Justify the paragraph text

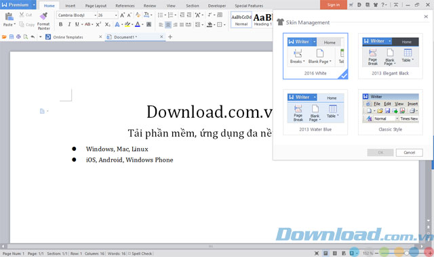click(182, 24)
